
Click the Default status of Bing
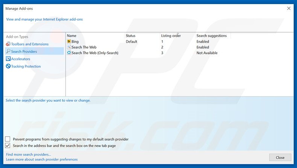132,42
